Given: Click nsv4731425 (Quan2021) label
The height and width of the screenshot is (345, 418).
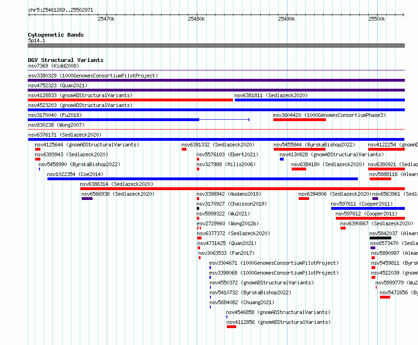Looking at the screenshot, I should click(227, 243).
